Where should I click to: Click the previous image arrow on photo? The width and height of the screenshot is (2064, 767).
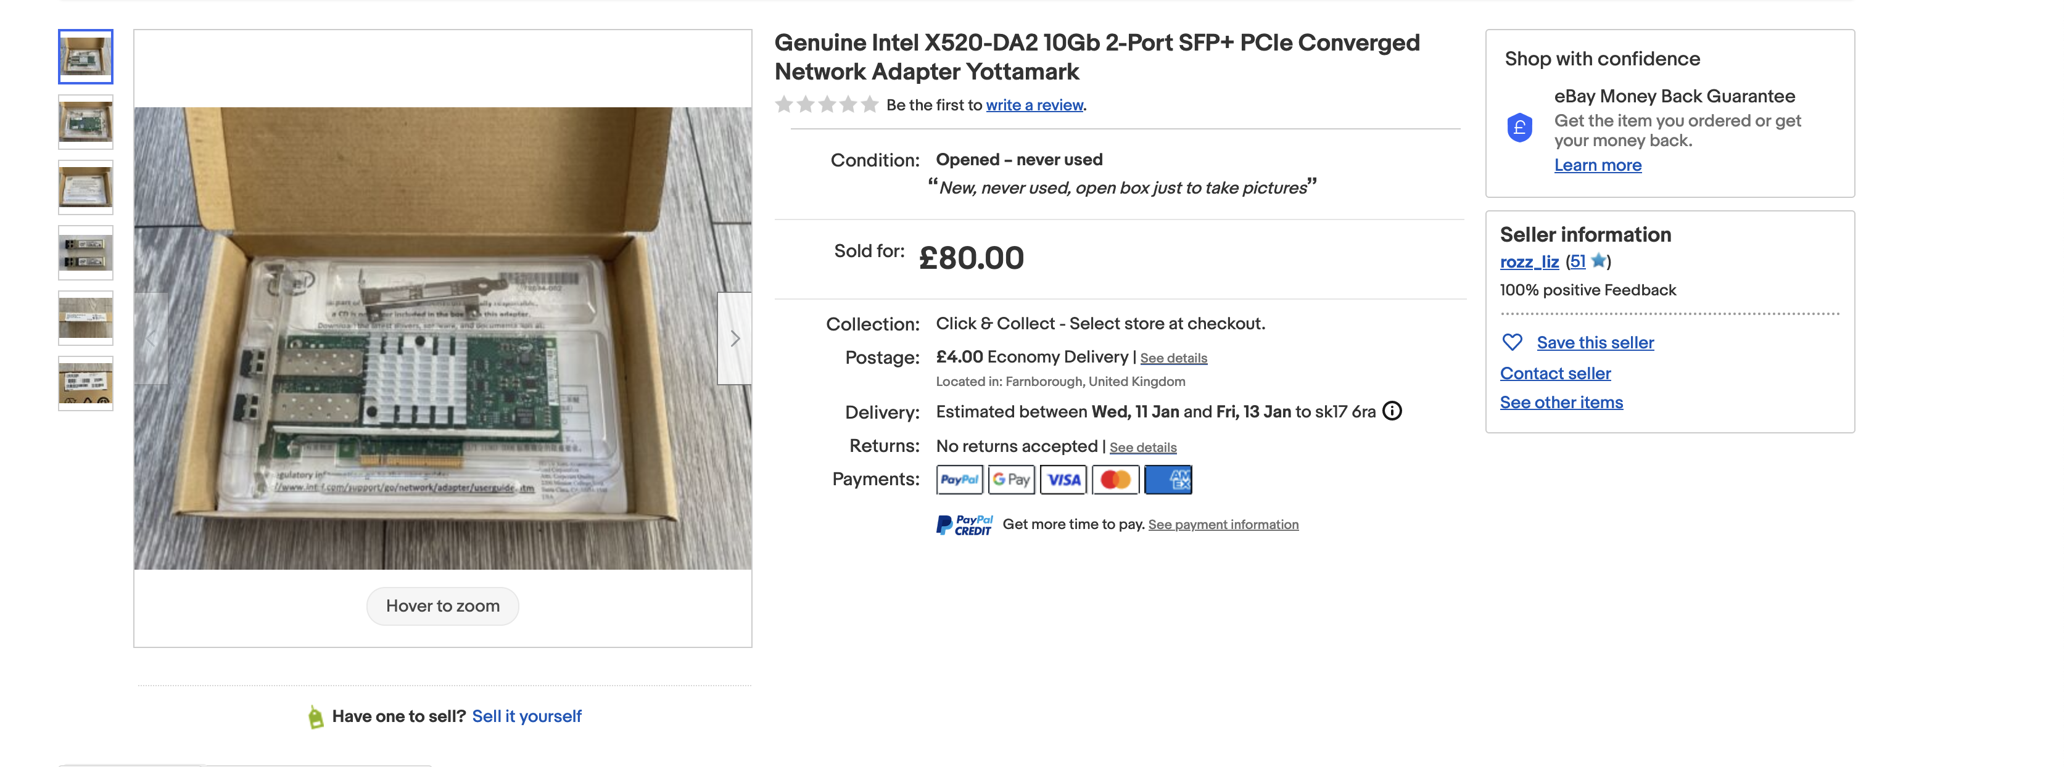[x=151, y=338]
